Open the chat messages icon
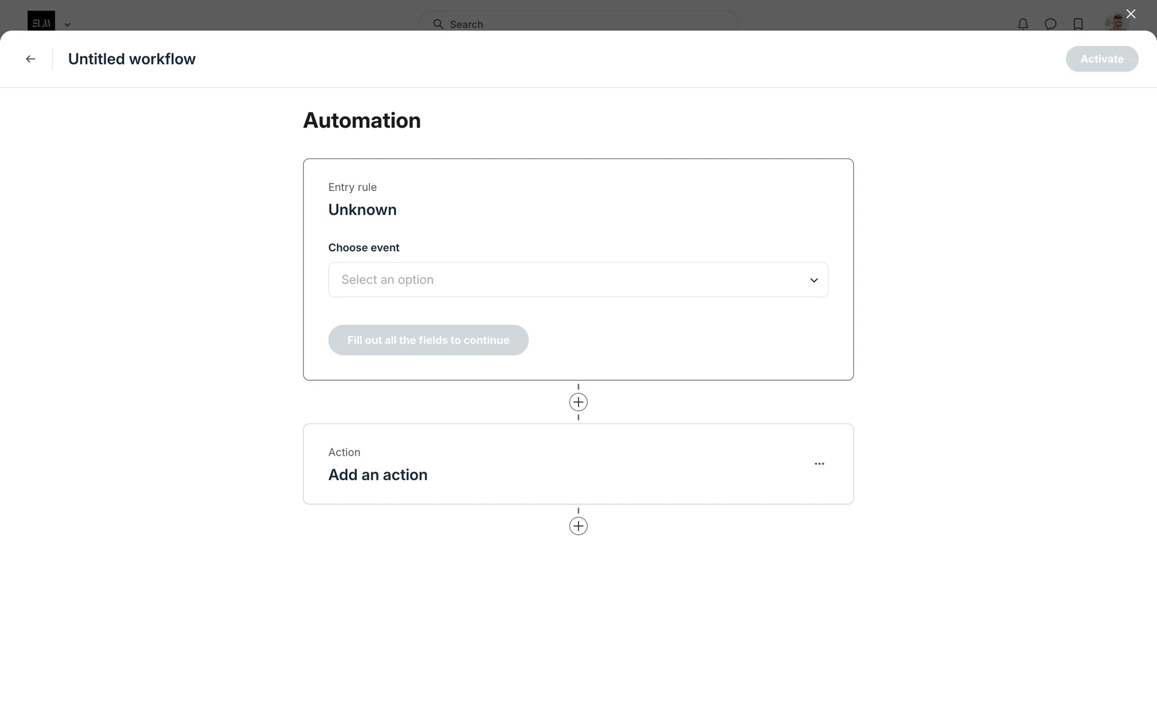Screen dimensions: 1157x723 (x=1050, y=24)
